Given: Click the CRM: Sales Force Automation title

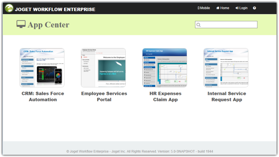Looking at the screenshot, I should (x=43, y=97).
